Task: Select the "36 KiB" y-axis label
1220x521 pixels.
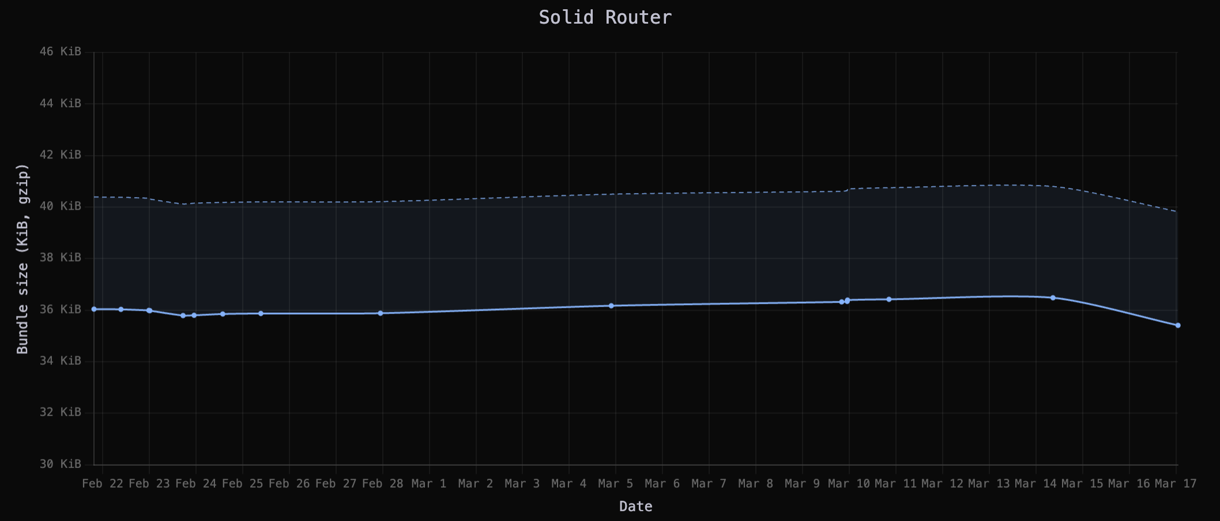Action: click(x=60, y=309)
